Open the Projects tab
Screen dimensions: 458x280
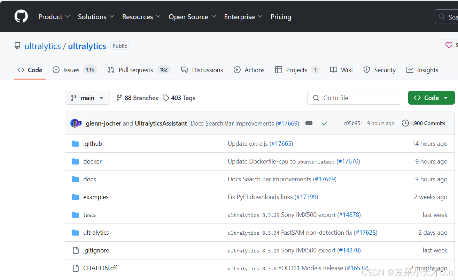[x=297, y=70]
